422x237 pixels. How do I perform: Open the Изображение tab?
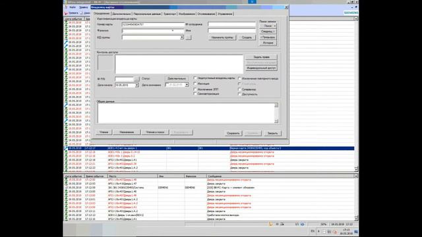click(x=187, y=14)
